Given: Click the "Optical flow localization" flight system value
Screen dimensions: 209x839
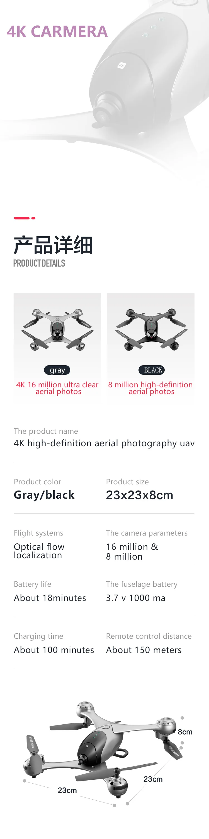Looking at the screenshot, I should [x=39, y=551].
